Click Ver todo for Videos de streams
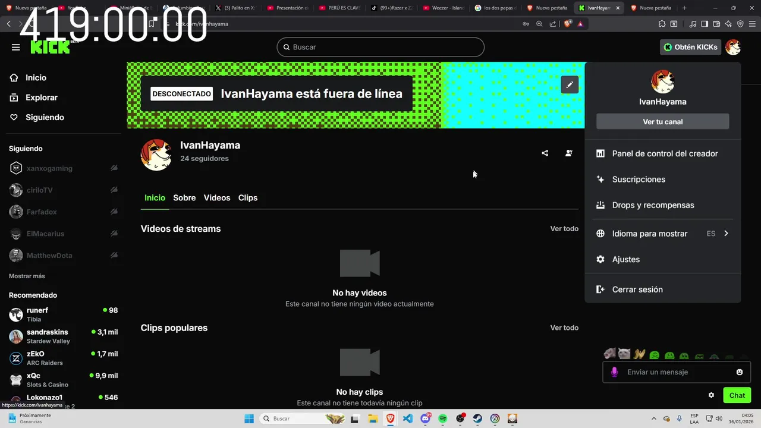Screen dimensions: 761x428 564,229
